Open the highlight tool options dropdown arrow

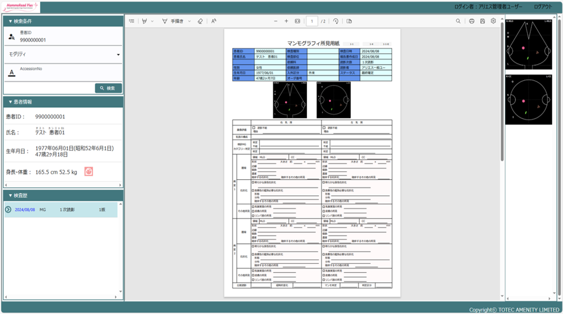click(x=152, y=21)
